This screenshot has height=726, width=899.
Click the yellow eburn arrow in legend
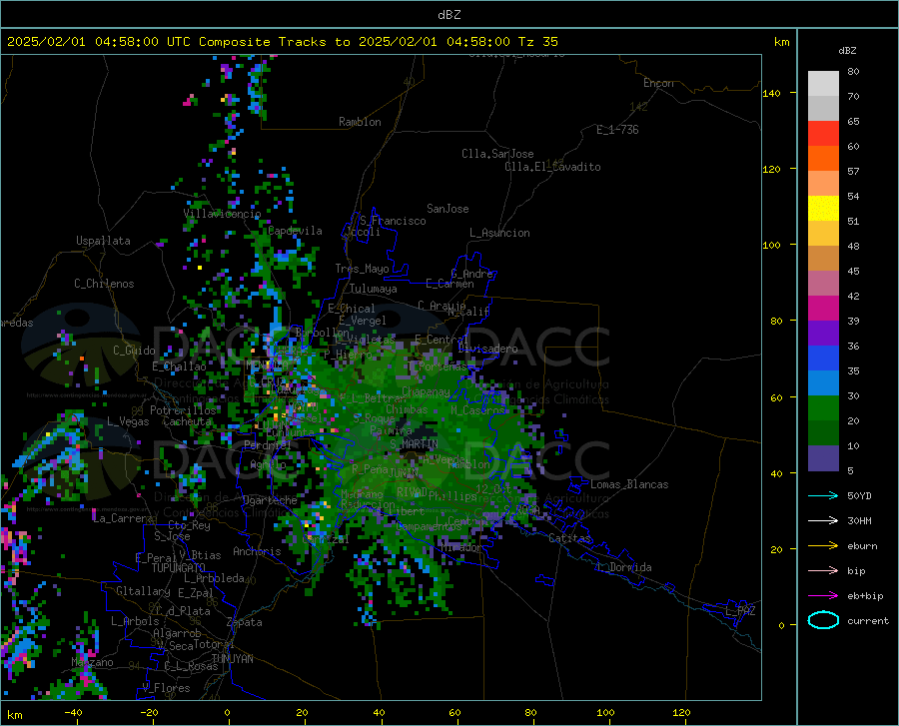coord(823,546)
